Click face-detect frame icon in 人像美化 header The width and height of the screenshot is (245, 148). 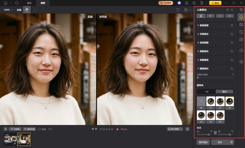tap(232, 10)
